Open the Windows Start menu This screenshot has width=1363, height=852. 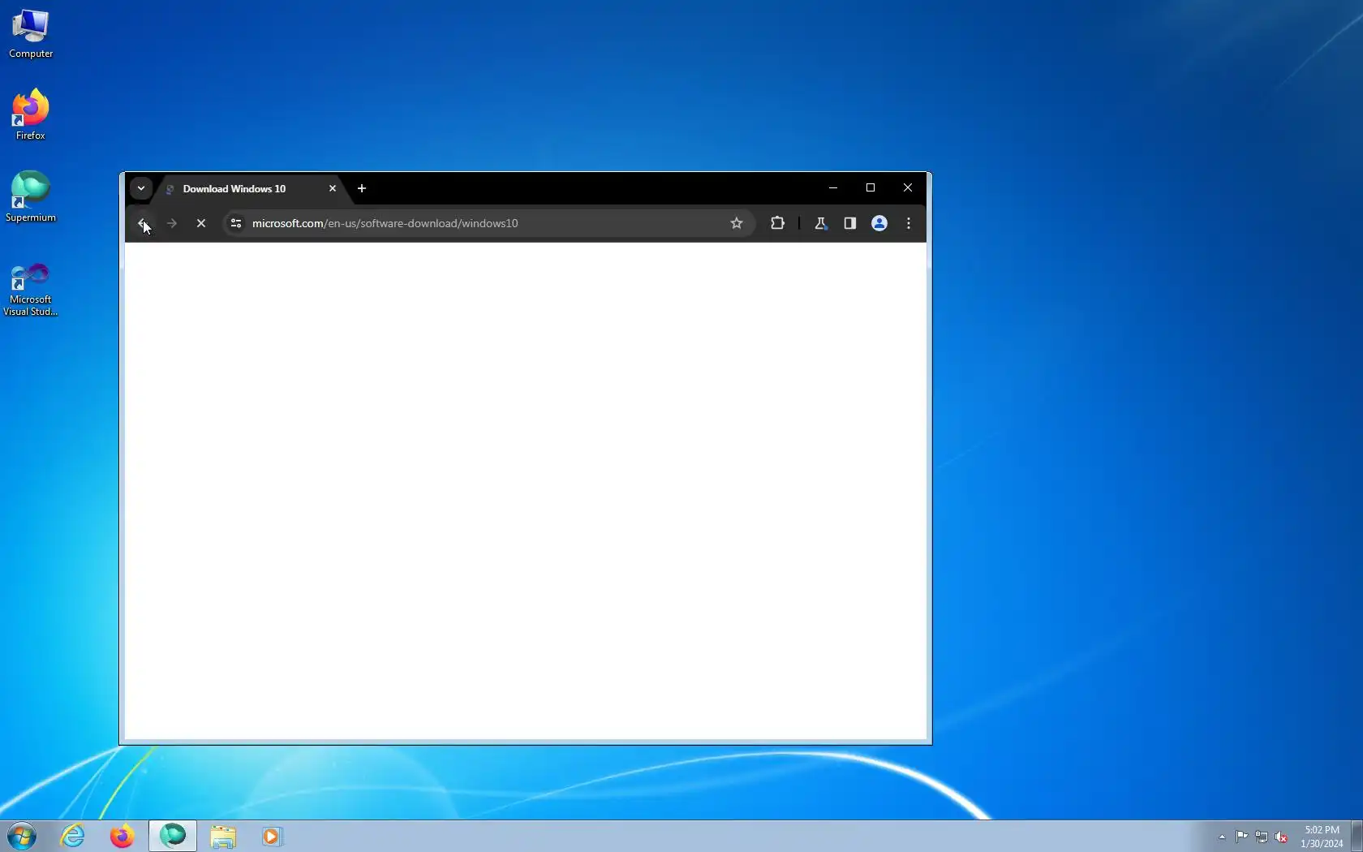coord(22,836)
